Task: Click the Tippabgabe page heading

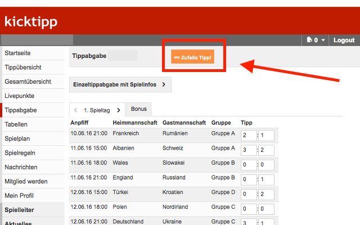Action: [89, 56]
